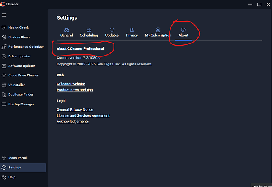Launch Cloud Drive Cleaner

point(23,76)
